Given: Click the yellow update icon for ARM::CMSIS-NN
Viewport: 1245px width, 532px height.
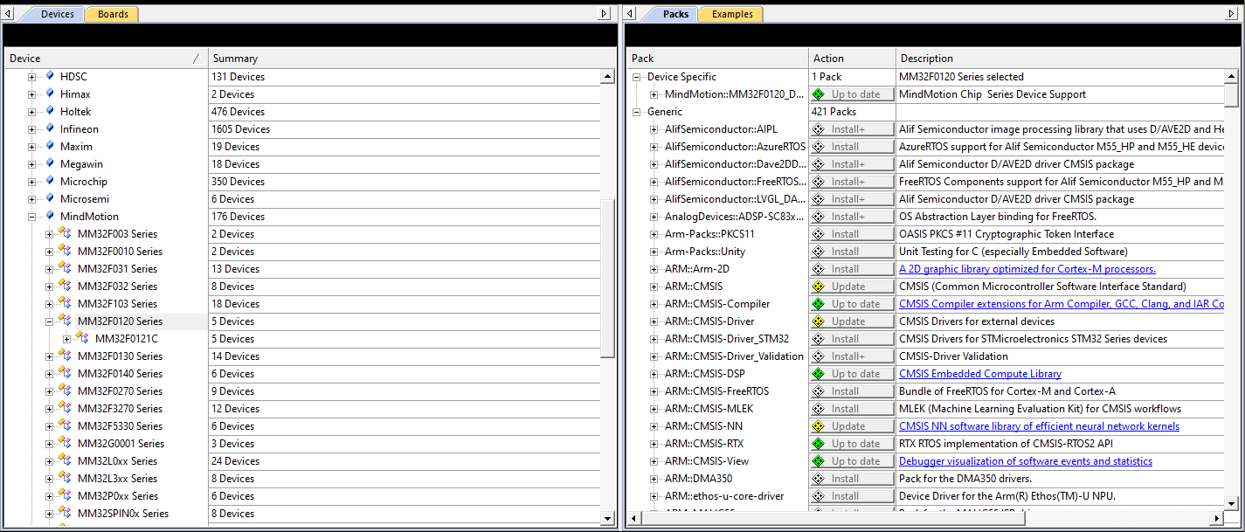Looking at the screenshot, I should click(x=819, y=425).
